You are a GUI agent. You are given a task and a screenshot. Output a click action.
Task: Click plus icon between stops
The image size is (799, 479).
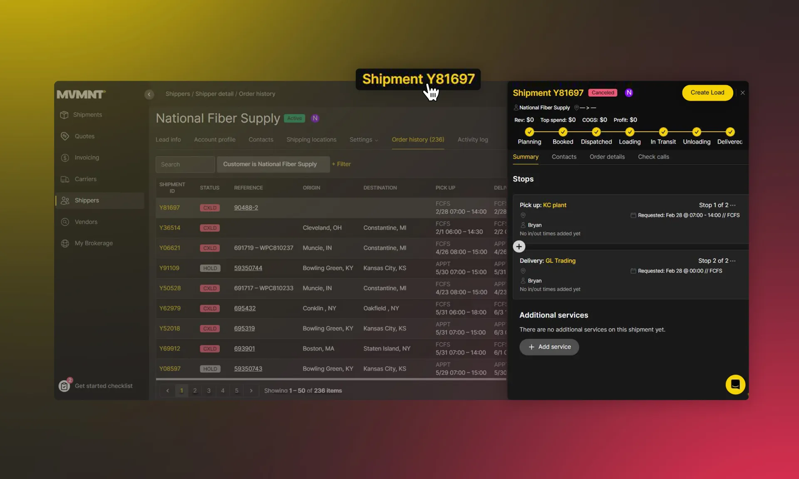(519, 247)
